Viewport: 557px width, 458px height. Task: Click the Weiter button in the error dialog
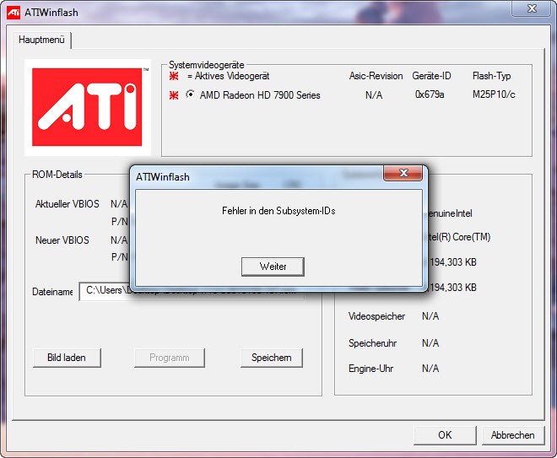point(273,267)
